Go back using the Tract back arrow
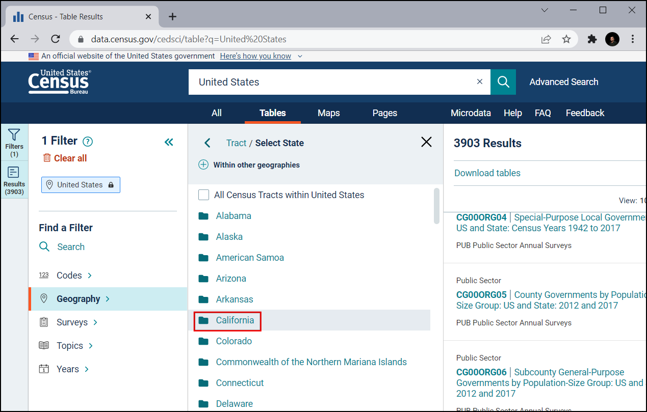Image resolution: width=647 pixels, height=412 pixels. click(208, 143)
